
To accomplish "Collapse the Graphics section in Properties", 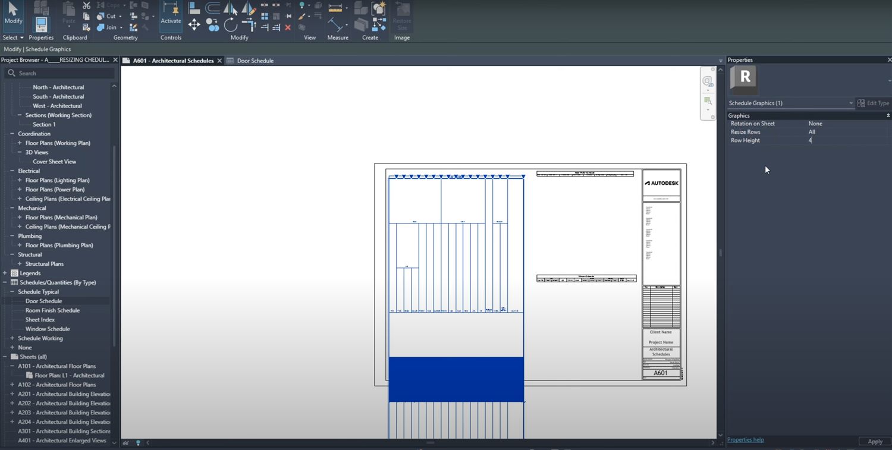I will click(888, 115).
